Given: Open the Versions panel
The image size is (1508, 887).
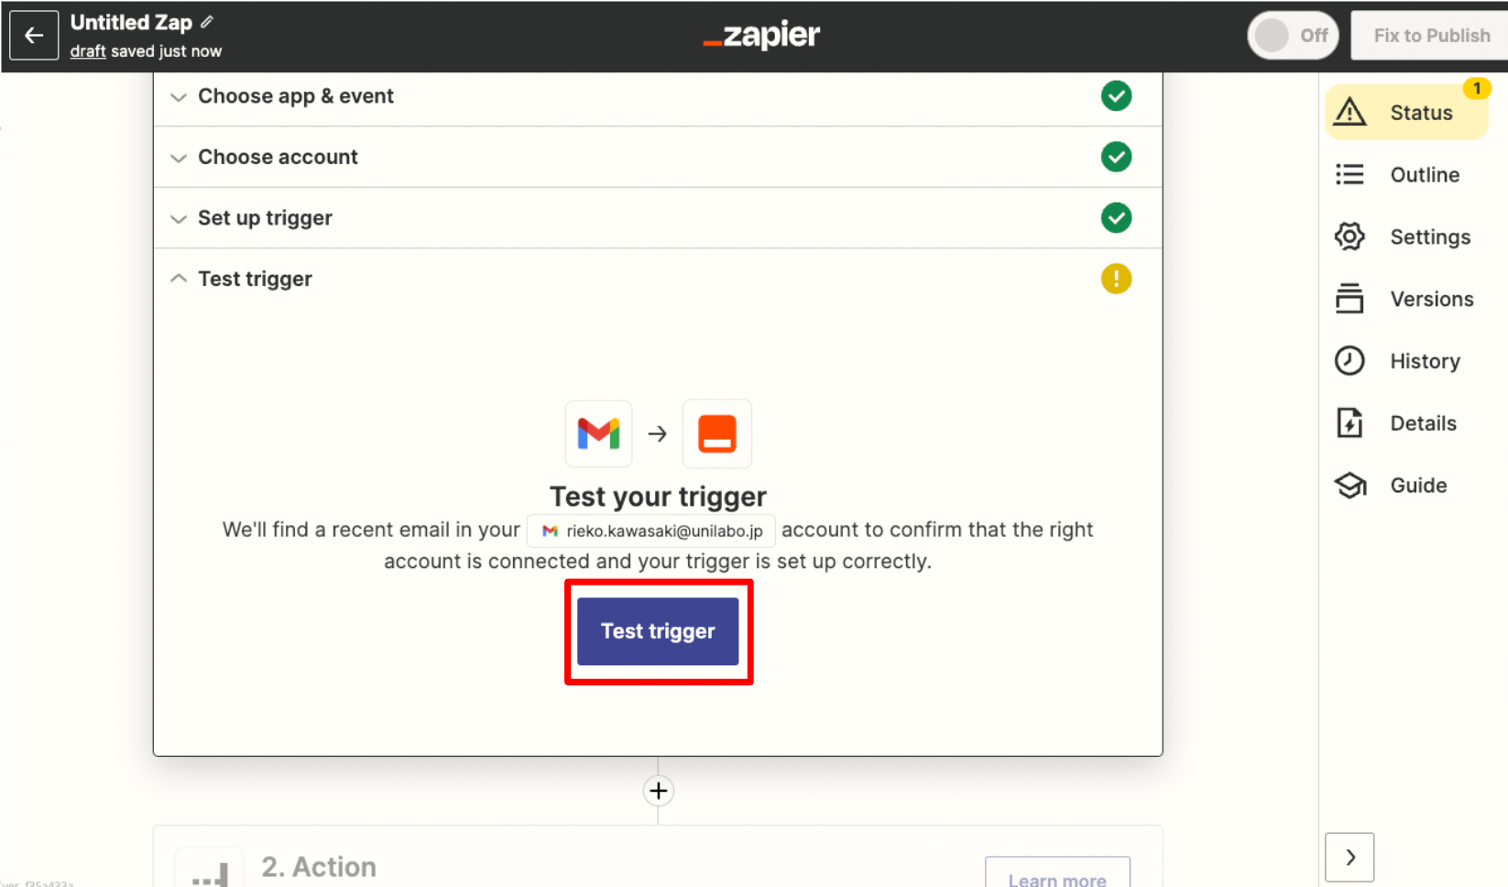Looking at the screenshot, I should click(1406, 300).
